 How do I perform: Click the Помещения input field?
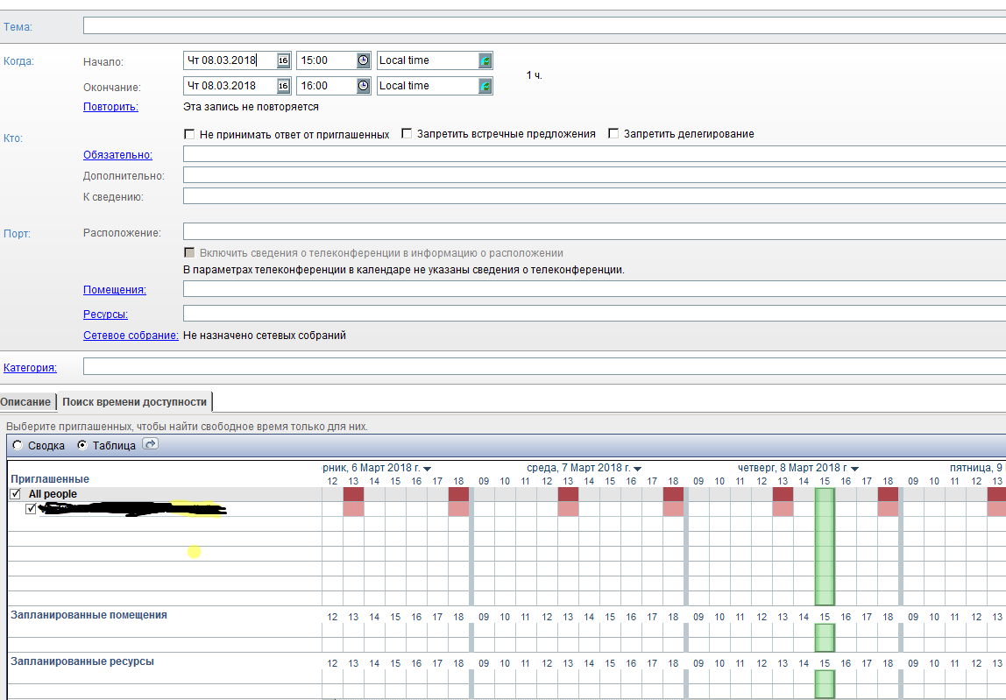[x=594, y=289]
